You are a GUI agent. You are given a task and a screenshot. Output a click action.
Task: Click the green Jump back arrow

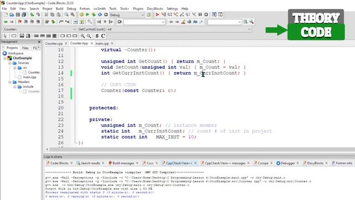point(6,22)
